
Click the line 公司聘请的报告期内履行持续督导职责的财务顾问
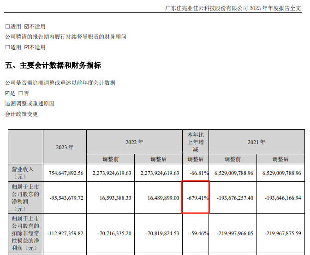[66, 37]
